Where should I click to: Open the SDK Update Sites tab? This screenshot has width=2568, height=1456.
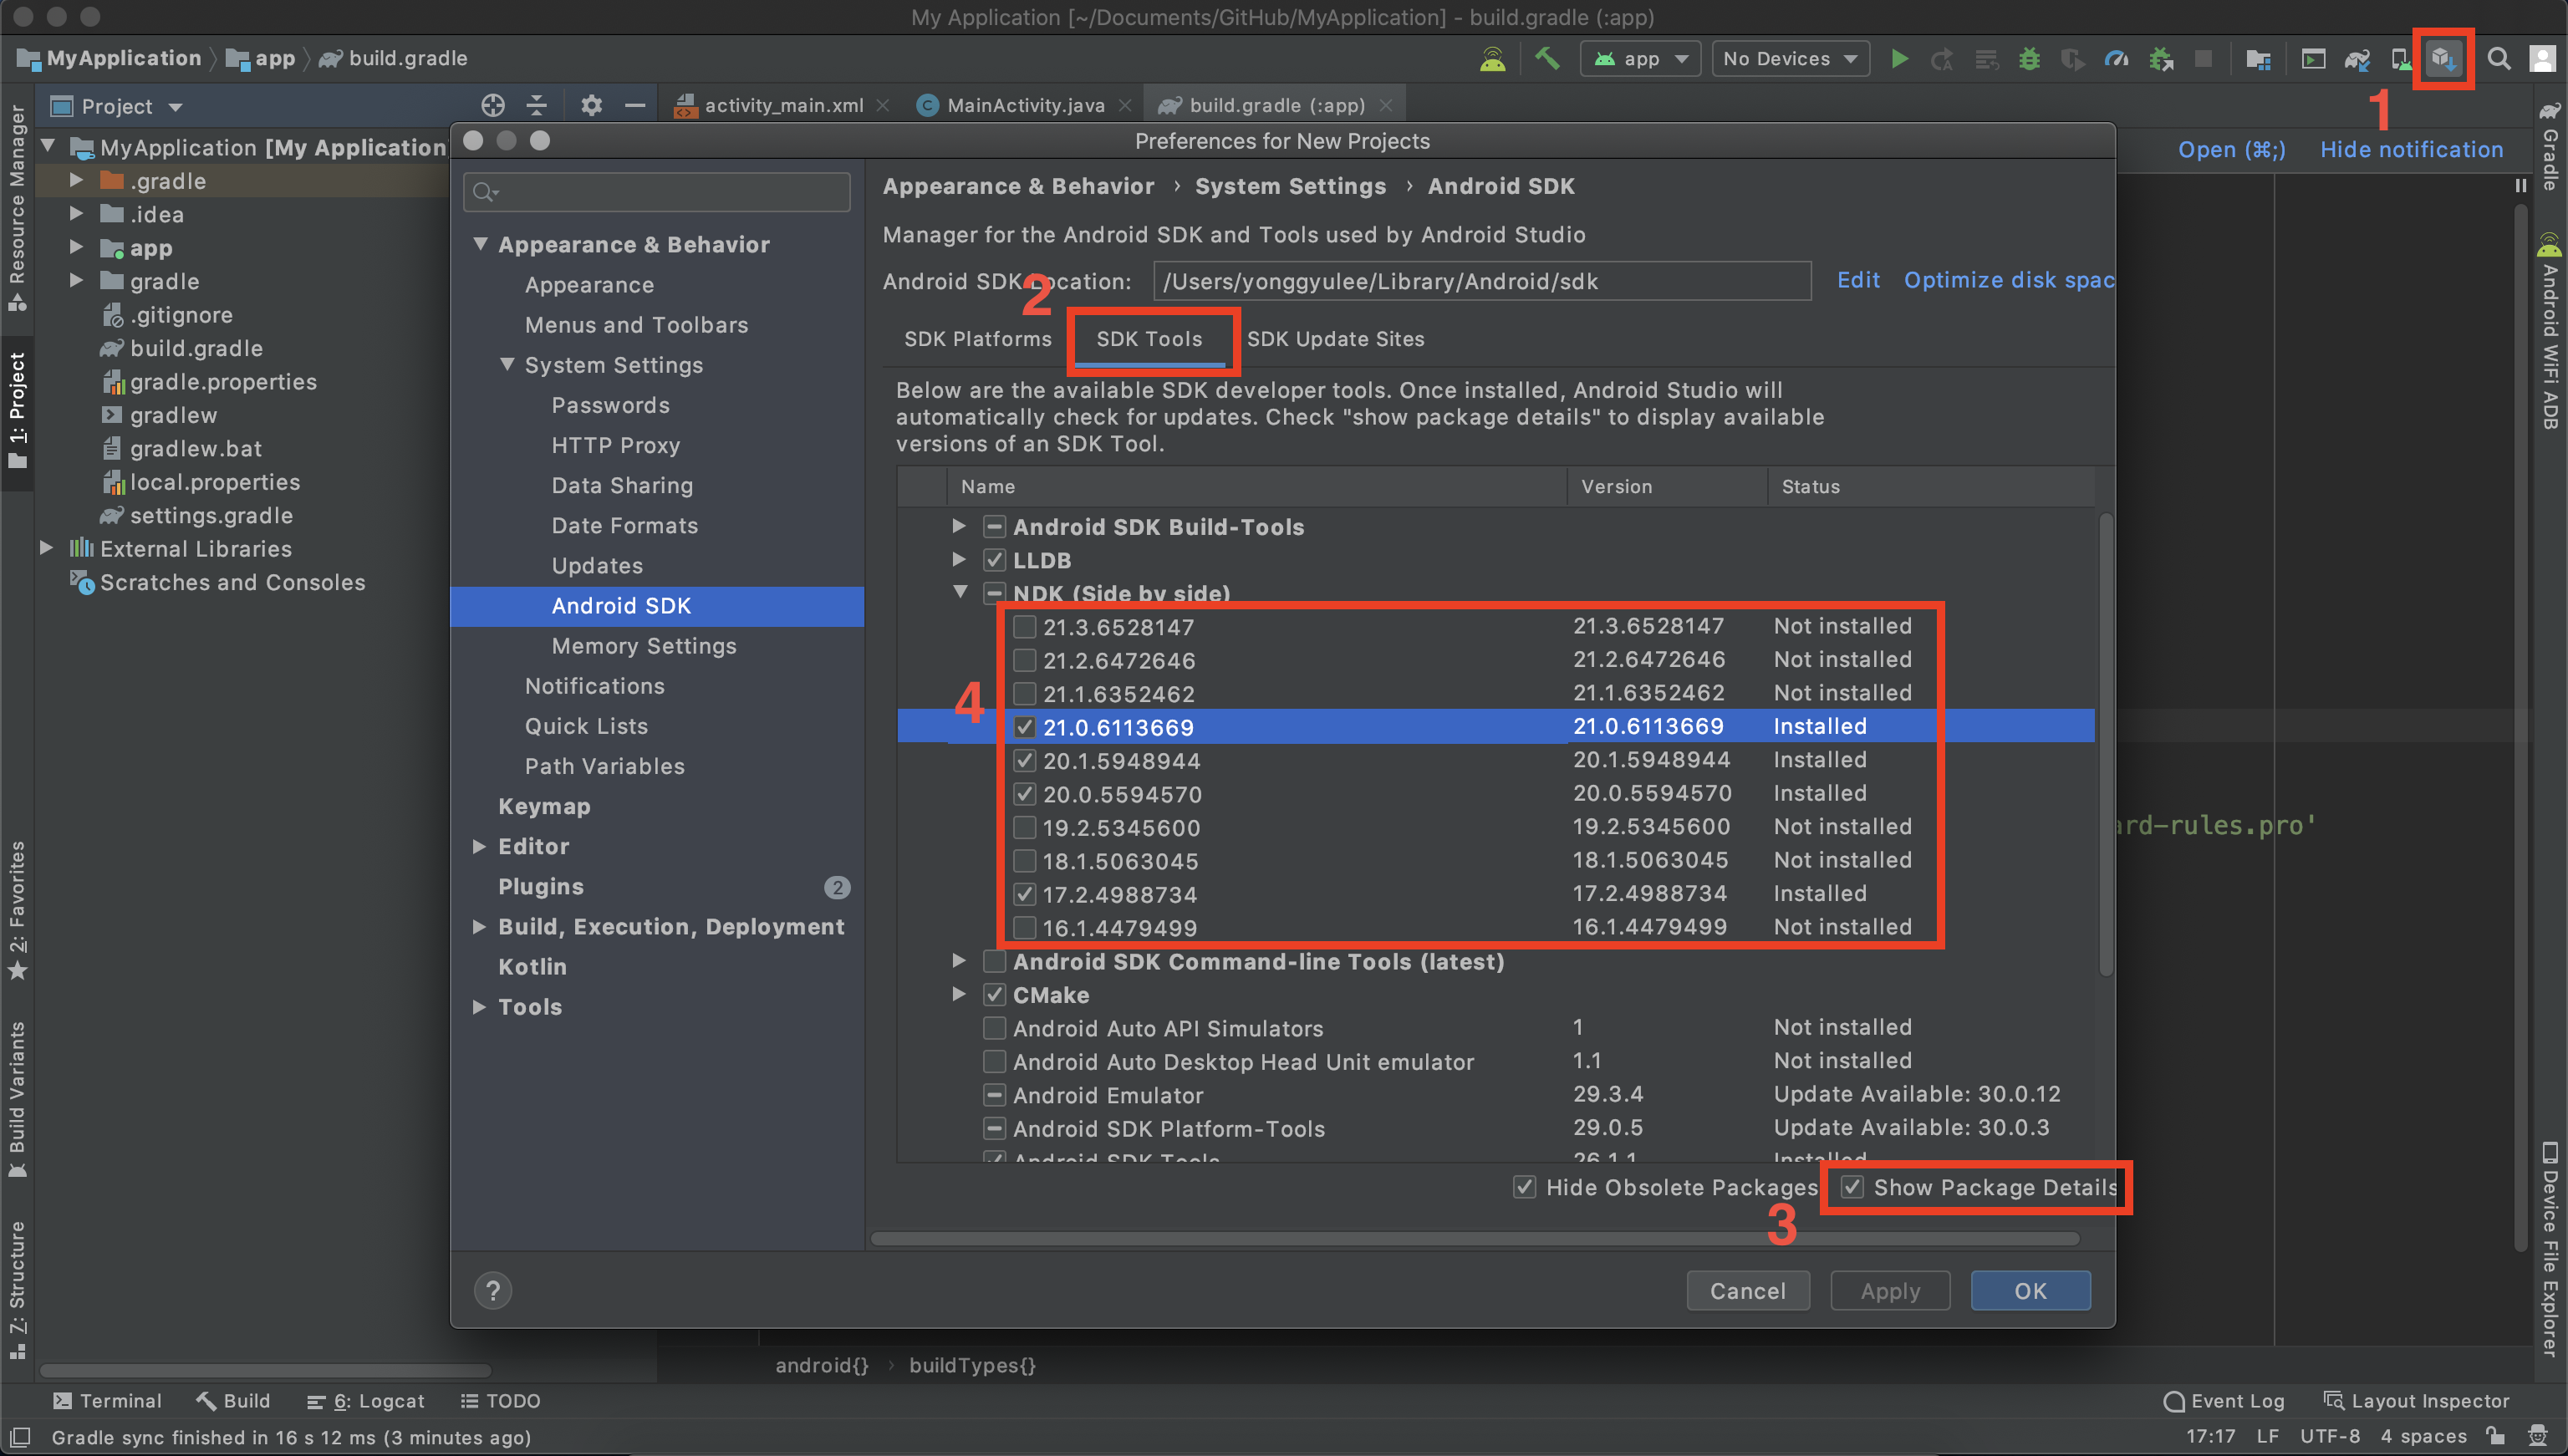(x=1335, y=339)
